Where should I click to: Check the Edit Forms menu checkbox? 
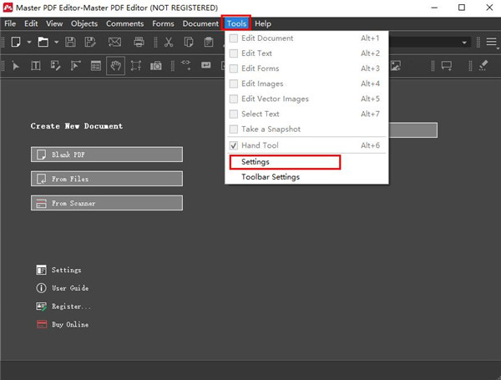coord(234,68)
